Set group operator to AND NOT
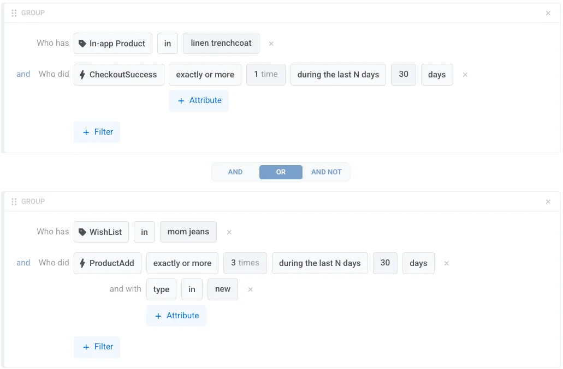This screenshot has height=369, width=563. 326,172
